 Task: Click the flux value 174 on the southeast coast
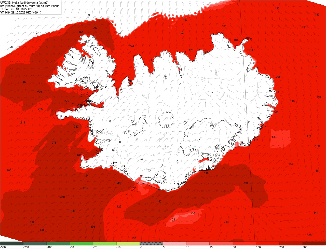[256, 140]
